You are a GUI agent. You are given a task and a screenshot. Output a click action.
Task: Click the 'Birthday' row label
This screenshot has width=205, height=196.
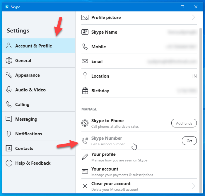tap(100, 91)
